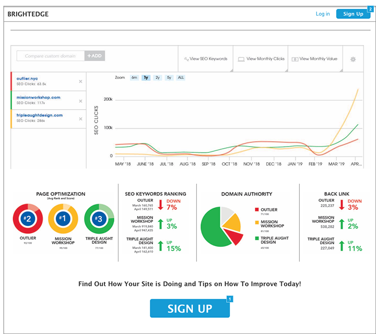The image size is (376, 334).
Task: Click Outlier #2 donut chart
Action: tap(28, 219)
